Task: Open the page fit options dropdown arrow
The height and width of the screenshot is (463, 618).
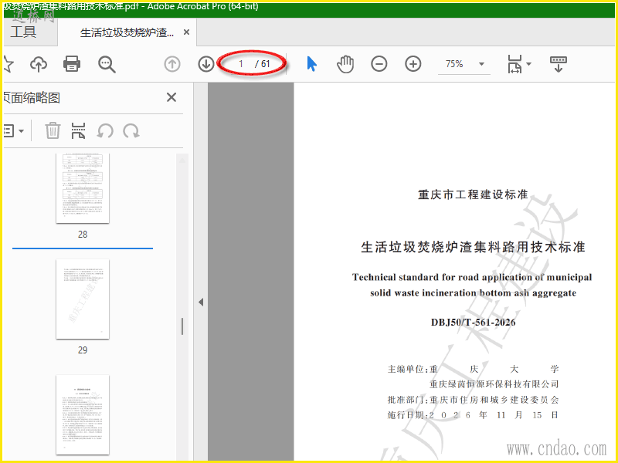Action: pyautogui.click(x=529, y=64)
